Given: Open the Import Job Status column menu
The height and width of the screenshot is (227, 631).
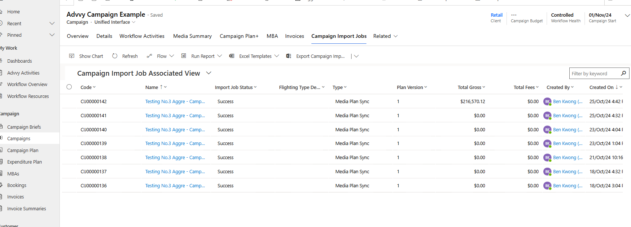Looking at the screenshot, I should pyautogui.click(x=236, y=88).
